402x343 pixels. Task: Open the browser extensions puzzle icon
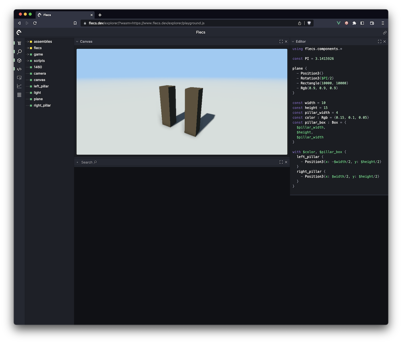point(354,23)
